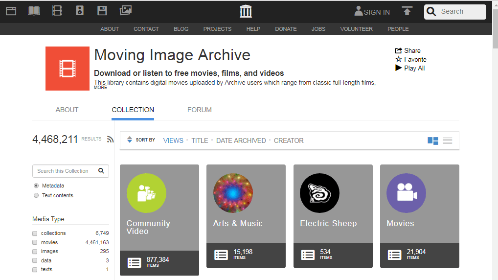Open BLOG in the top navigation
Viewport: 498px width, 280px height.
pyautogui.click(x=181, y=29)
